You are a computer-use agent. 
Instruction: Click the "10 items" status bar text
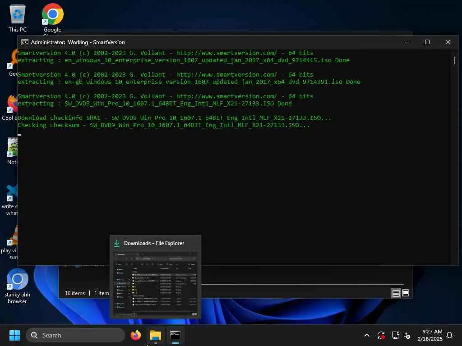[x=75, y=293]
